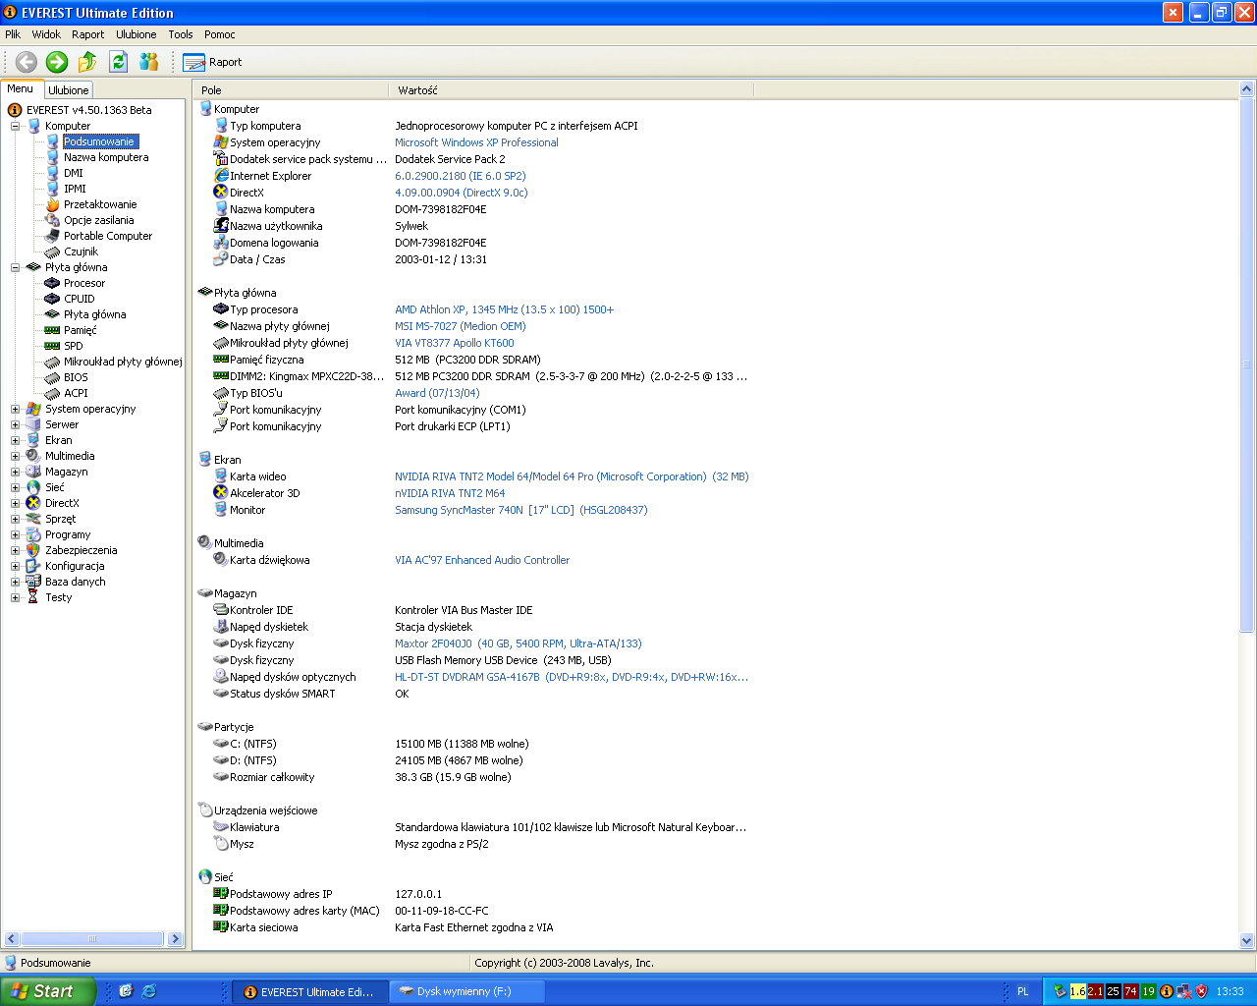Select Nazwa komputera tree item

(106, 157)
